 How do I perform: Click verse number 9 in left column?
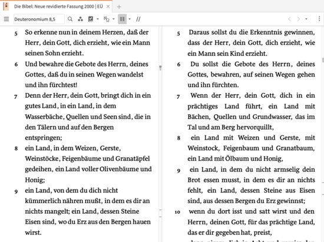pyautogui.click(x=16, y=191)
